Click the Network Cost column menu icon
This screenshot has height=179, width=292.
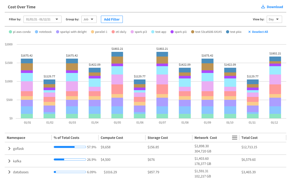click(234, 137)
